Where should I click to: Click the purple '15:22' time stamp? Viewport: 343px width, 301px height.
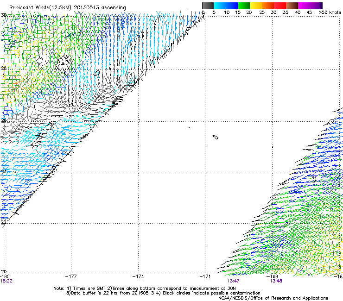click(6, 281)
